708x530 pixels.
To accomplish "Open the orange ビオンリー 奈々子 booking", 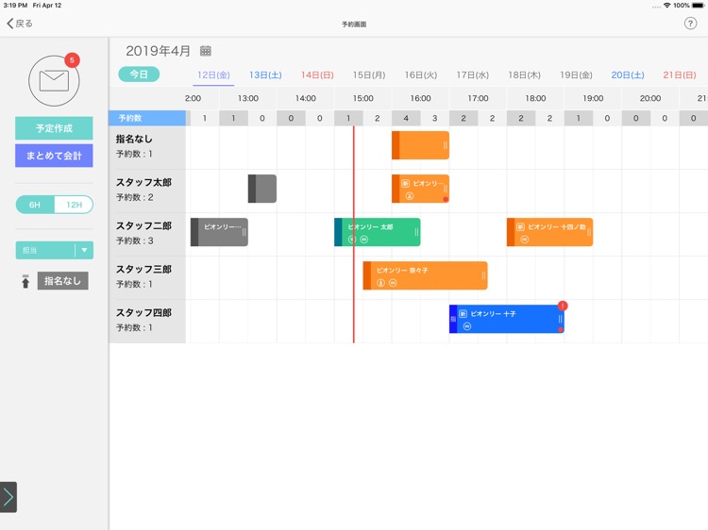I will (x=426, y=275).
